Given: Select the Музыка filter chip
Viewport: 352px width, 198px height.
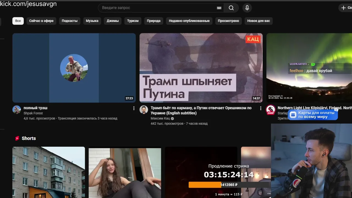Looking at the screenshot, I should coord(92,21).
